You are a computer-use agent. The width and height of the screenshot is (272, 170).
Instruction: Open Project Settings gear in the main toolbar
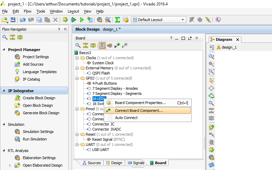point(100,20)
